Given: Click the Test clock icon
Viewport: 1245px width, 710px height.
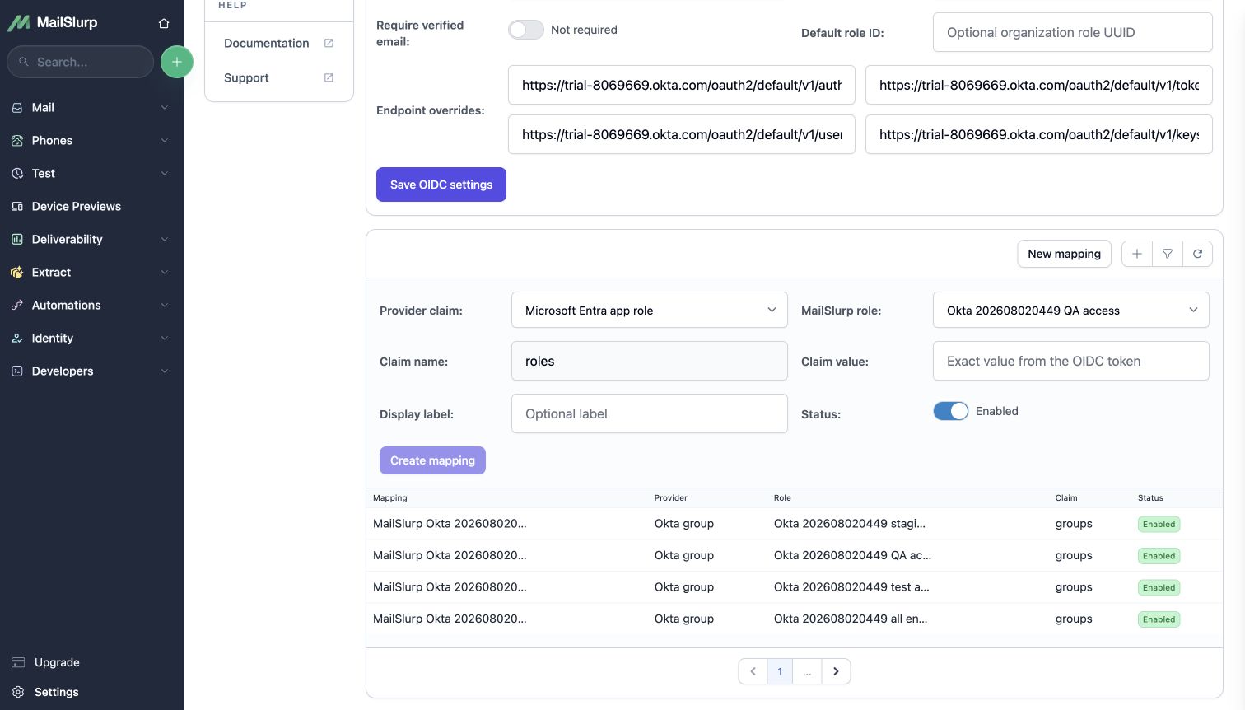Looking at the screenshot, I should tap(17, 173).
